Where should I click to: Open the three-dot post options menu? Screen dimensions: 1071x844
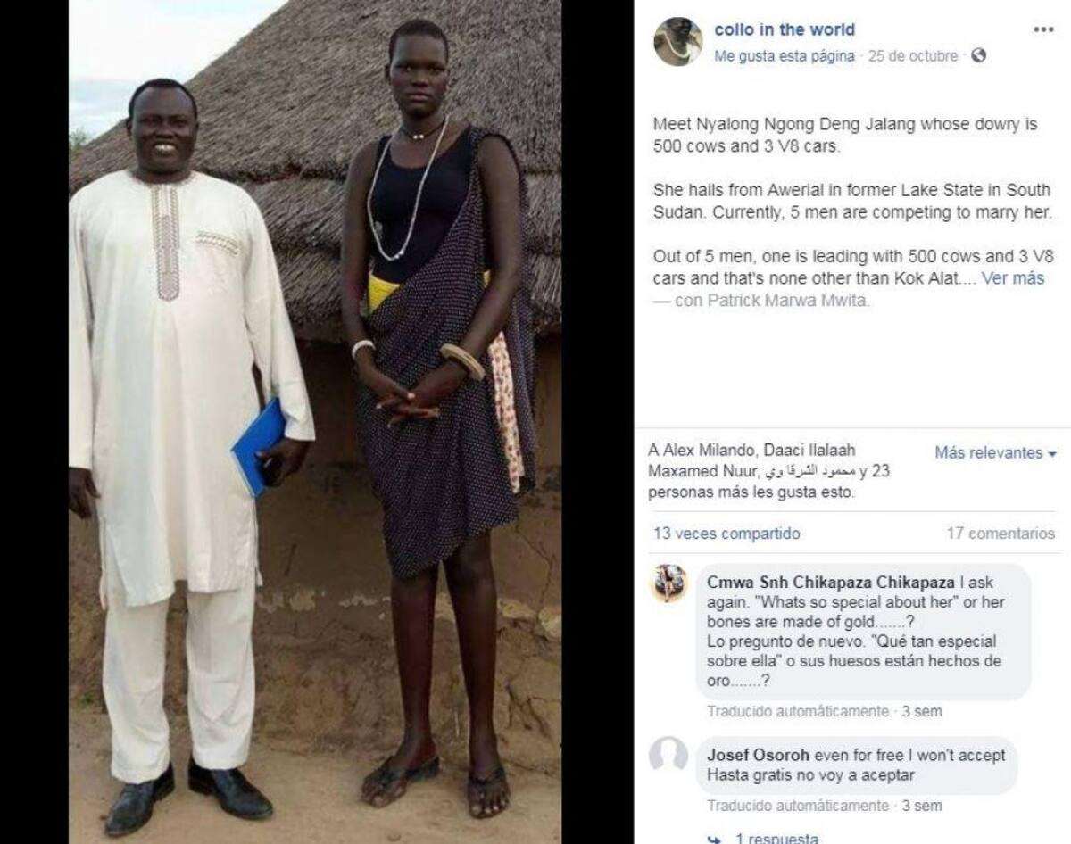click(1043, 29)
